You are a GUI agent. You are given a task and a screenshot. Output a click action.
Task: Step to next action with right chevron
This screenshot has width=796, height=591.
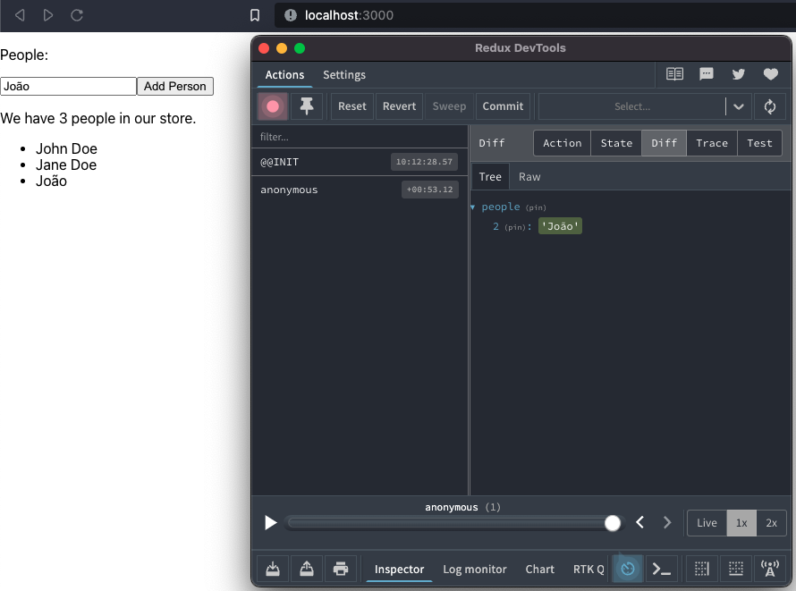click(667, 522)
